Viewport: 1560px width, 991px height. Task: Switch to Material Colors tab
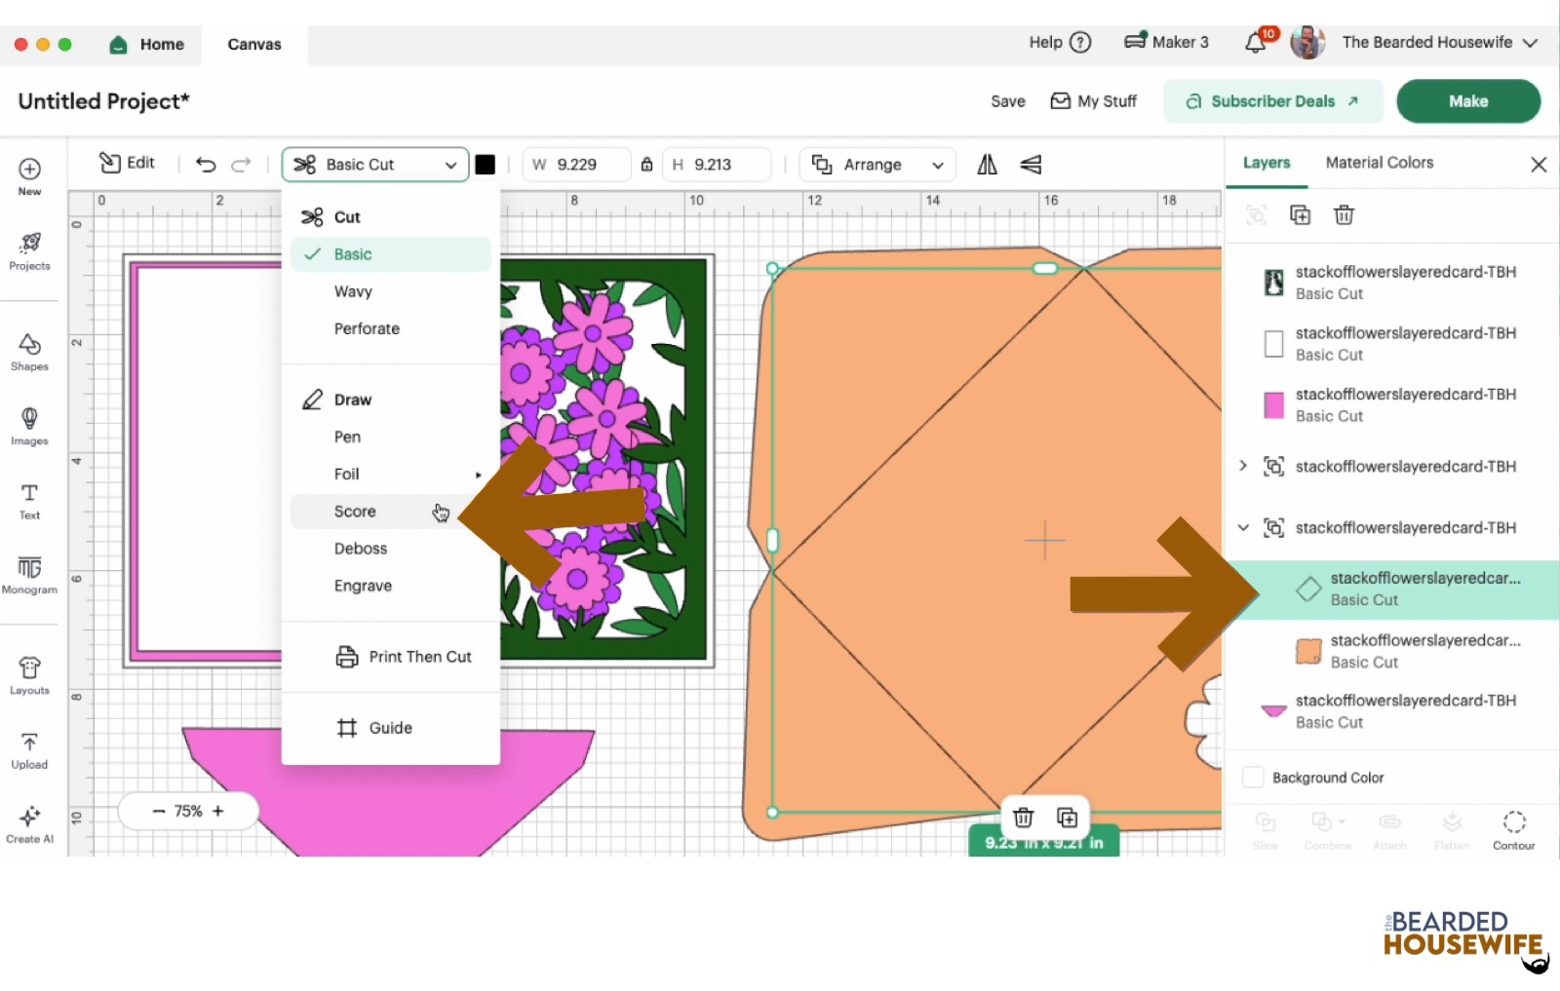tap(1379, 163)
